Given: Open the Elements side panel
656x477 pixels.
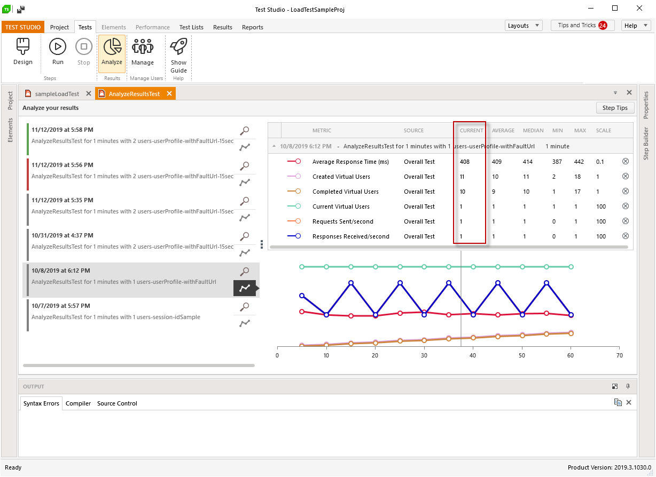Looking at the screenshot, I should point(10,131).
